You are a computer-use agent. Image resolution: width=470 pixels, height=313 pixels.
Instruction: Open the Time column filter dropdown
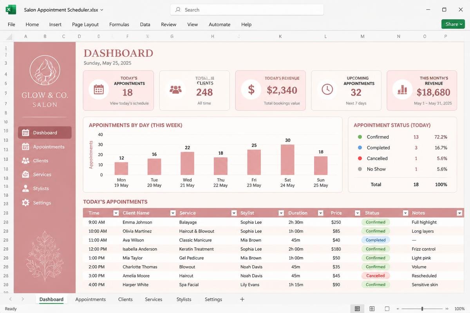(x=116, y=213)
